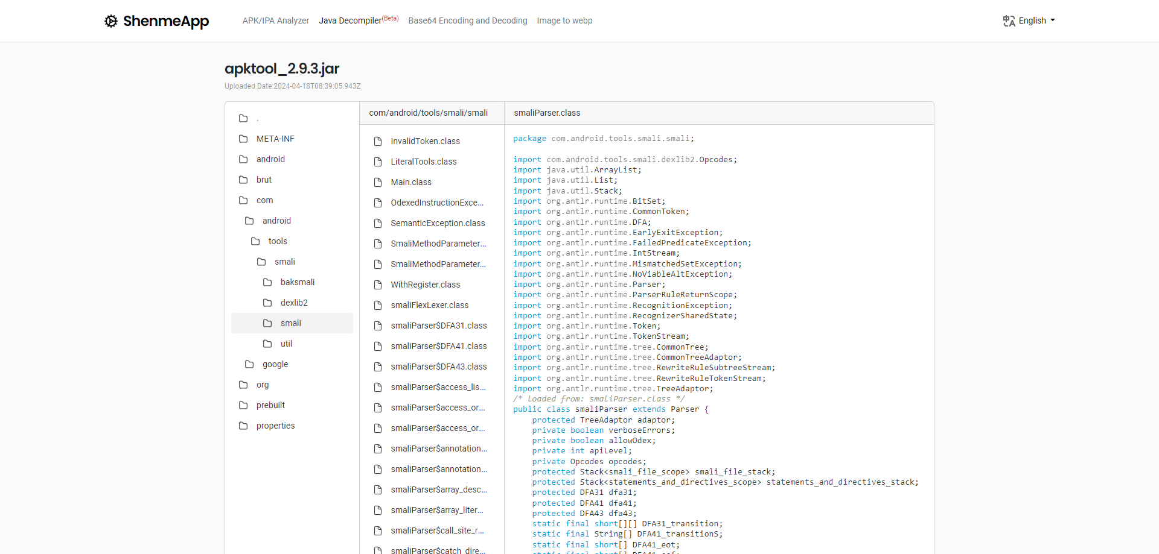Click the file icon beside WithRegister.class
Image resolution: width=1159 pixels, height=554 pixels.
point(378,285)
